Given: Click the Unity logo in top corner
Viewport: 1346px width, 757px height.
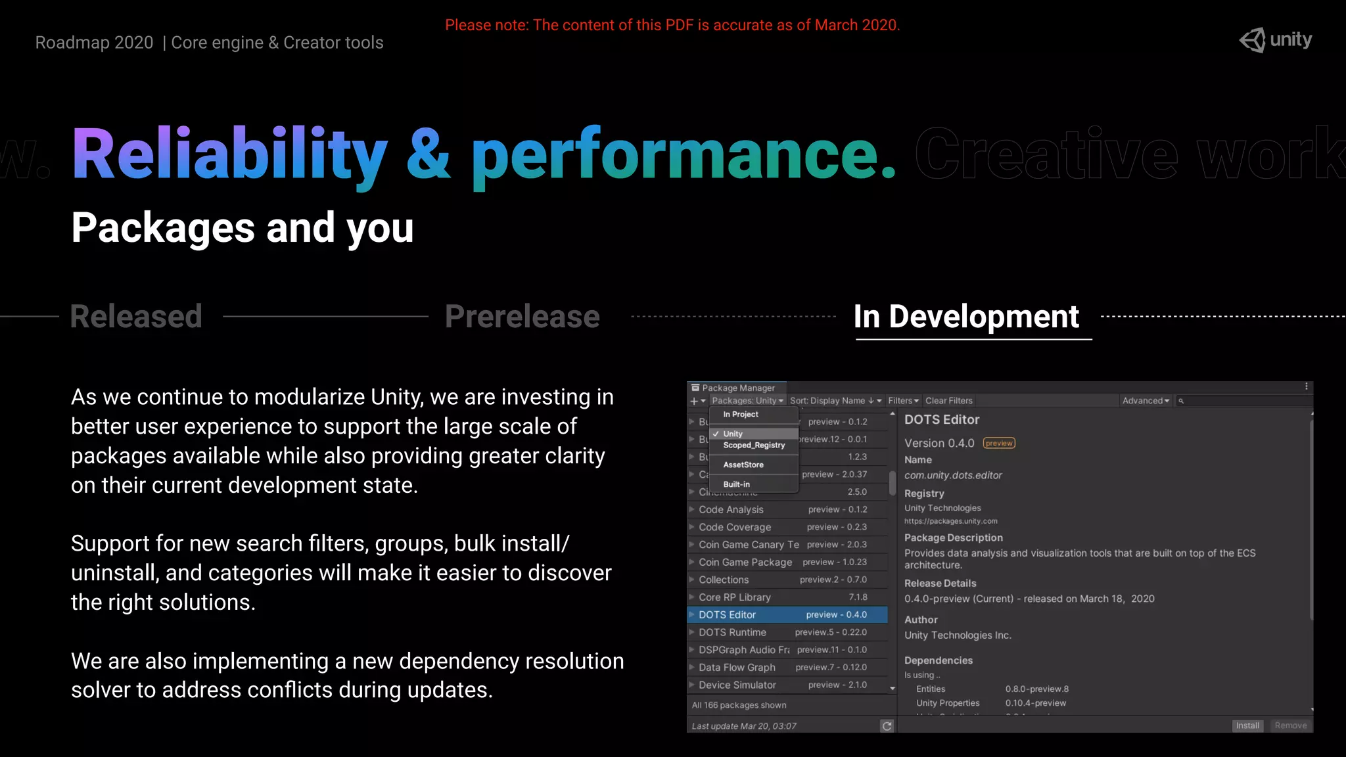Looking at the screenshot, I should tap(1275, 40).
